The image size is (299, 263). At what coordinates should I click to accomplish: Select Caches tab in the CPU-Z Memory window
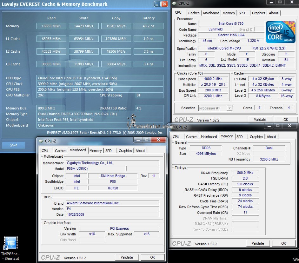(191, 137)
